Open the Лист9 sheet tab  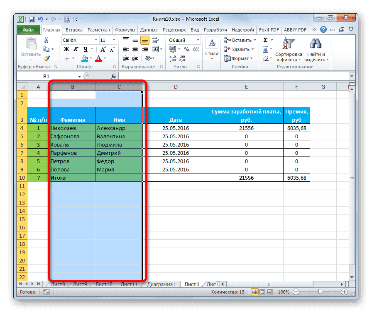79,284
